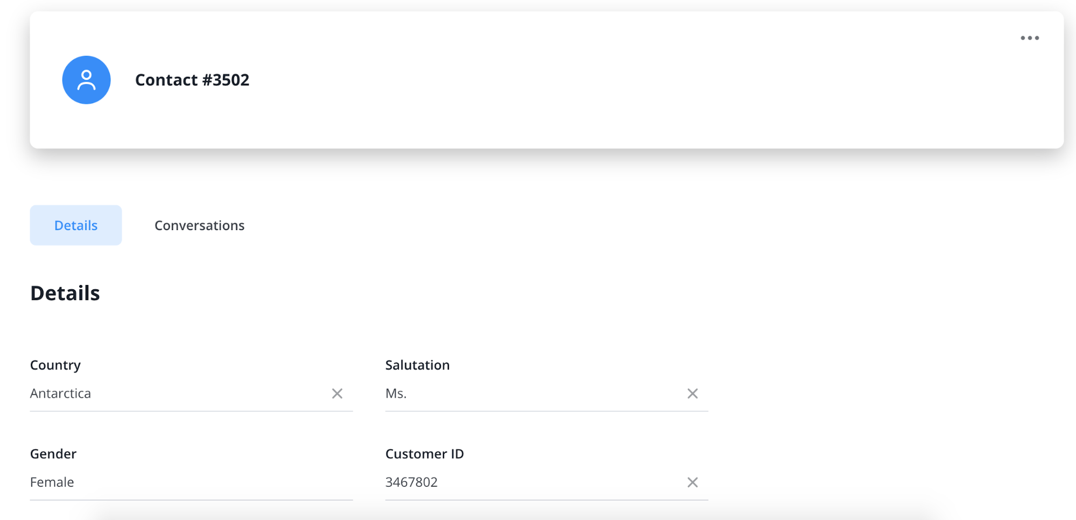Select the Antarctica country value
The height and width of the screenshot is (520, 1076).
(60, 393)
